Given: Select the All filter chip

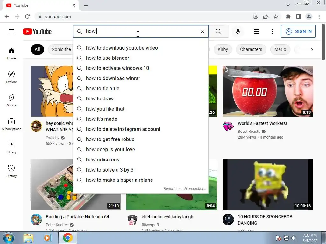Looking at the screenshot, I should coord(37,49).
